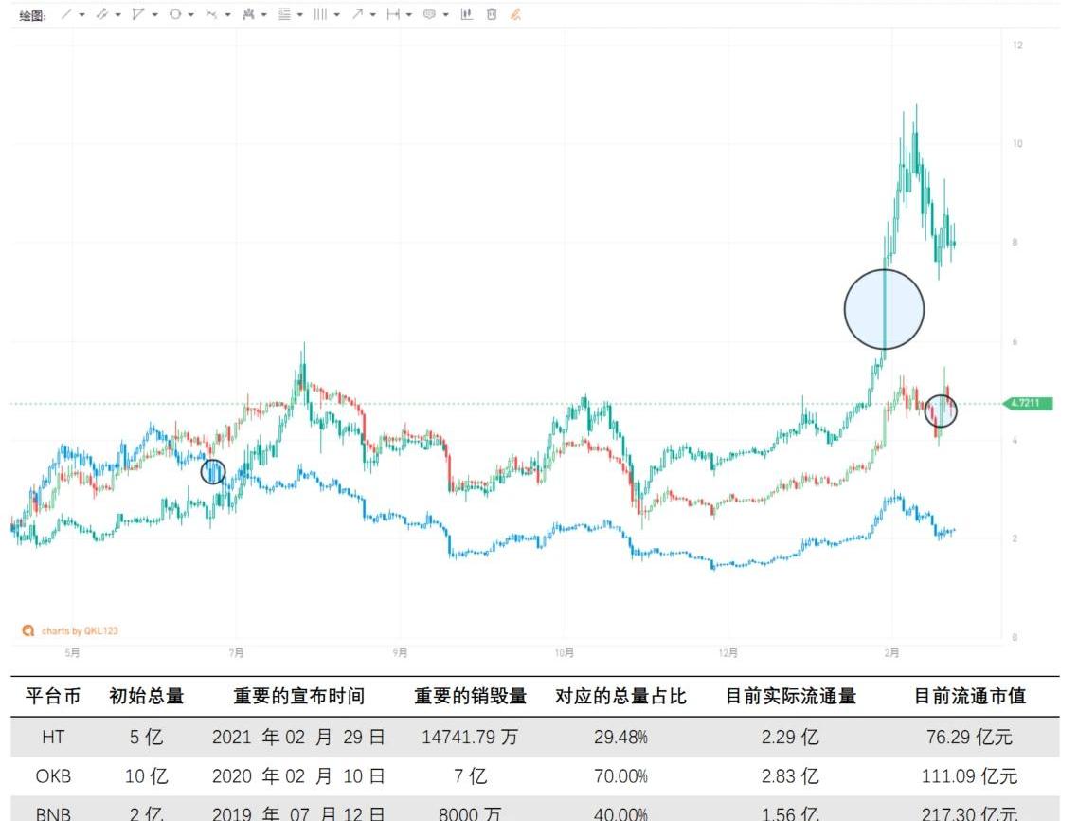
Task: Expand the circle tool dropdown arrow
Action: coord(191,14)
